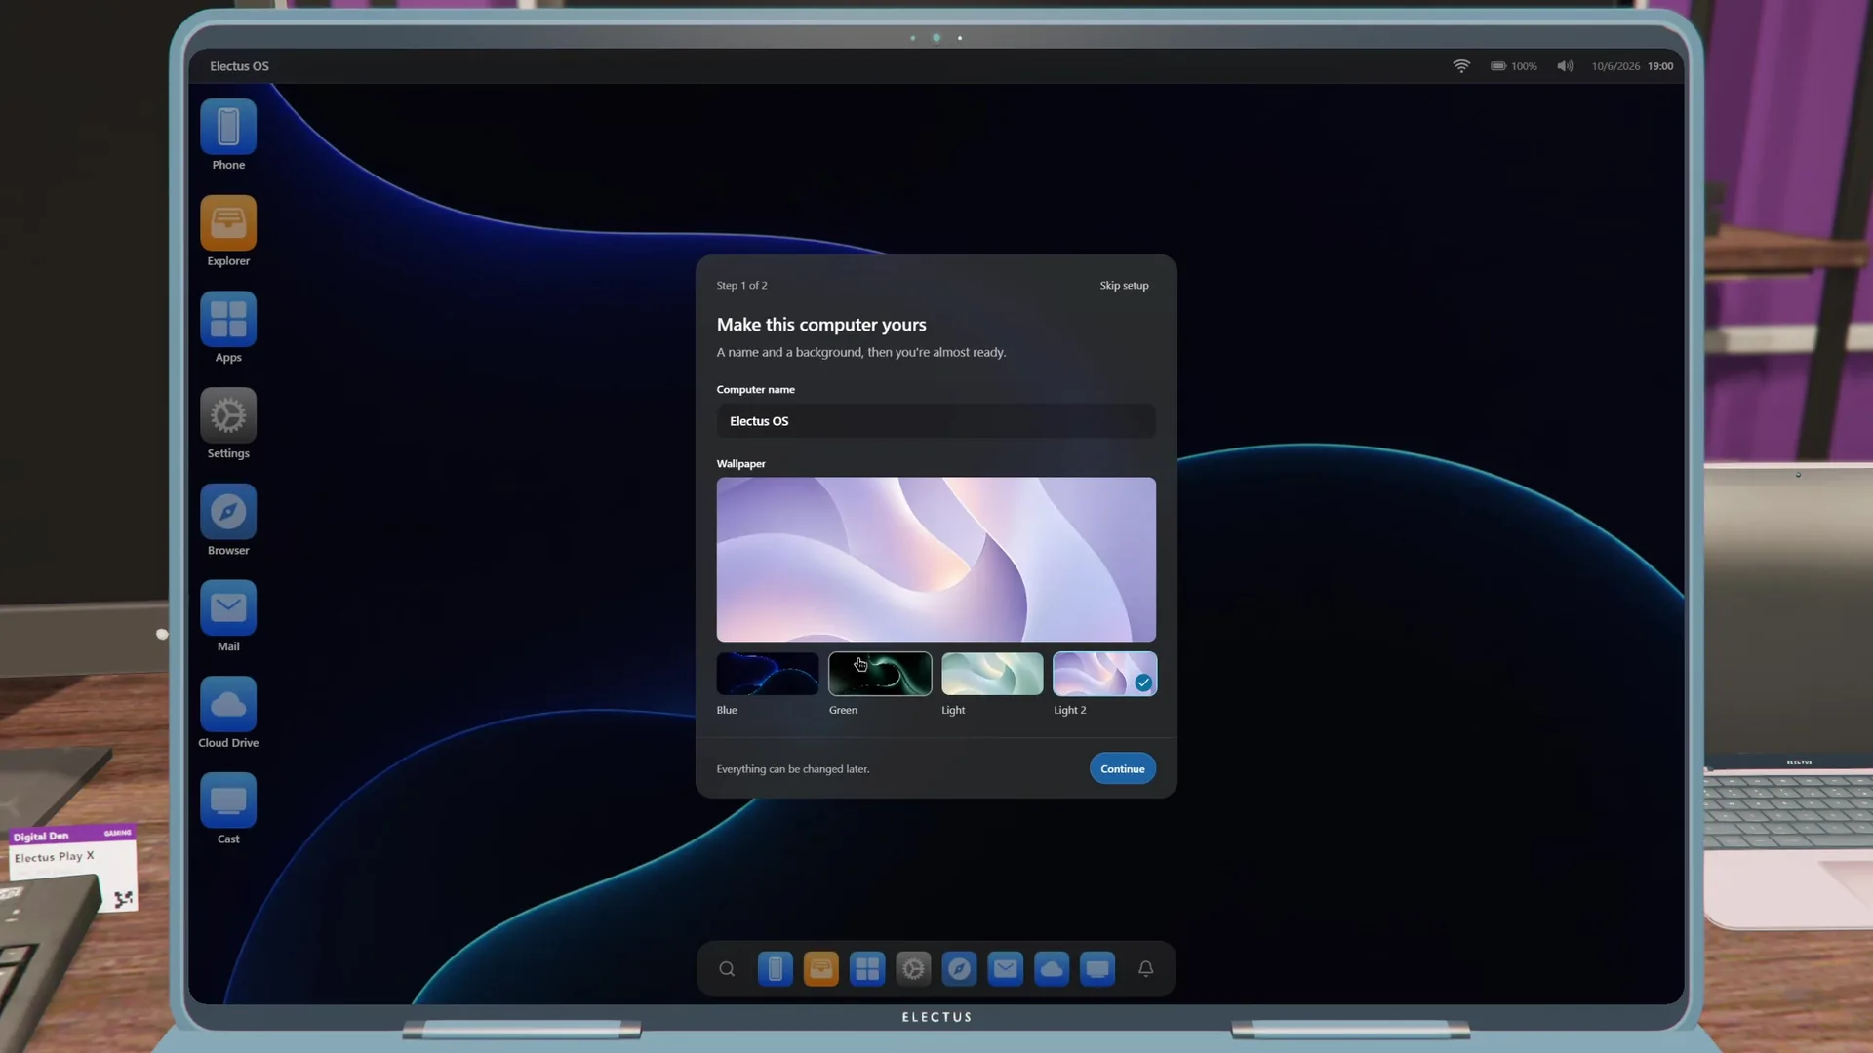Click the search icon in the dock
The image size is (1873, 1053).
point(727,969)
